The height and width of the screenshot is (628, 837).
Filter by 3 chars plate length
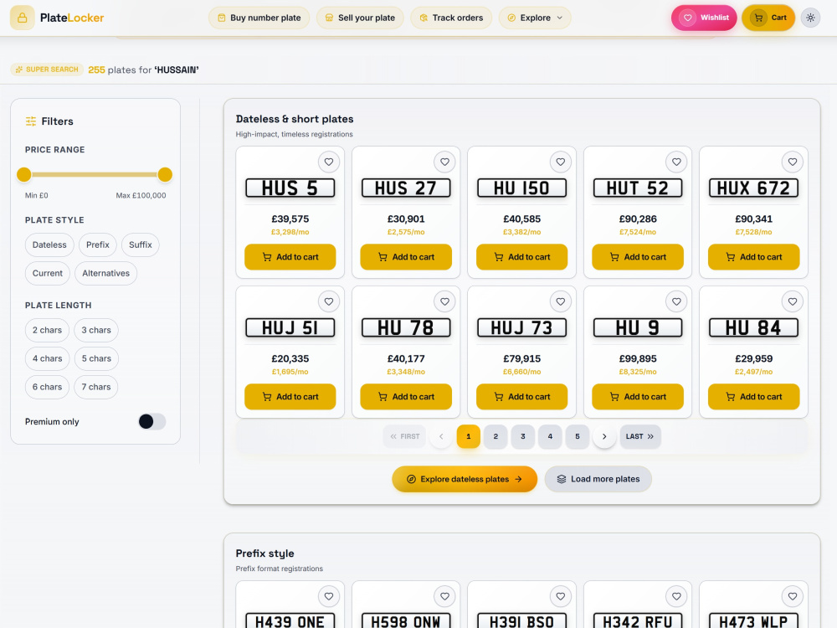pyautogui.click(x=96, y=330)
